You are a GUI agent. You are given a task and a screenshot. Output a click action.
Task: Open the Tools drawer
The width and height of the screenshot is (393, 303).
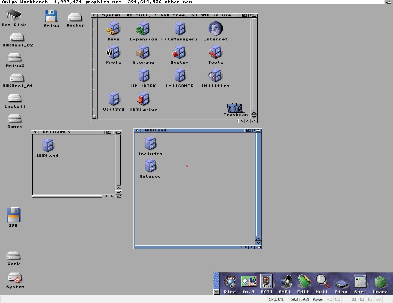216,52
